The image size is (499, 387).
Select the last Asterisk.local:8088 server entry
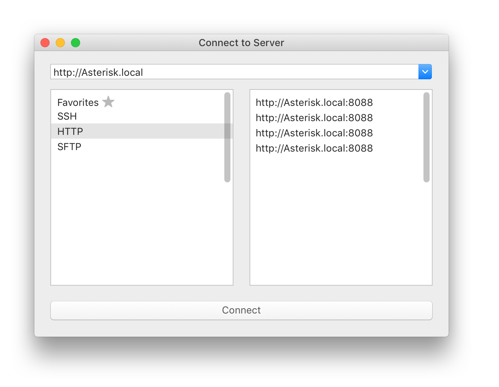(314, 148)
